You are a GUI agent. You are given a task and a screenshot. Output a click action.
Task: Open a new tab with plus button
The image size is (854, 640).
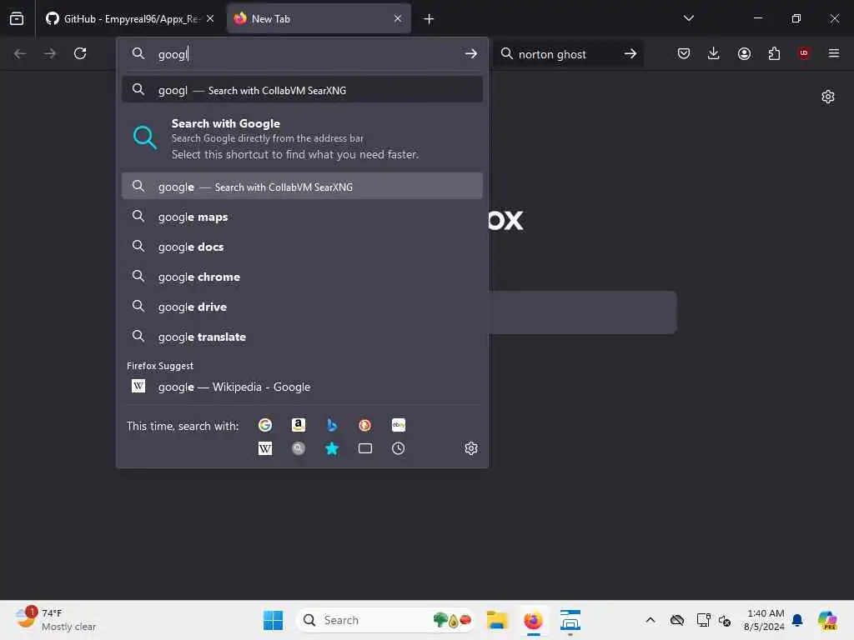click(x=430, y=19)
